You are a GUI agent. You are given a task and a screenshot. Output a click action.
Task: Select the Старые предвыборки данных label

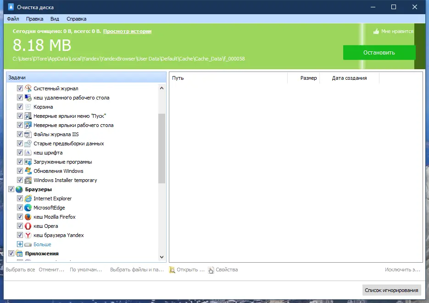tap(69, 143)
